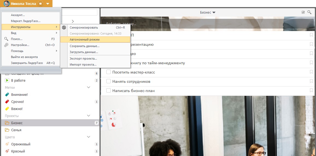The height and width of the screenshot is (156, 316).
Task: Open the Бизнес project title dropdown
Action: (207, 13)
